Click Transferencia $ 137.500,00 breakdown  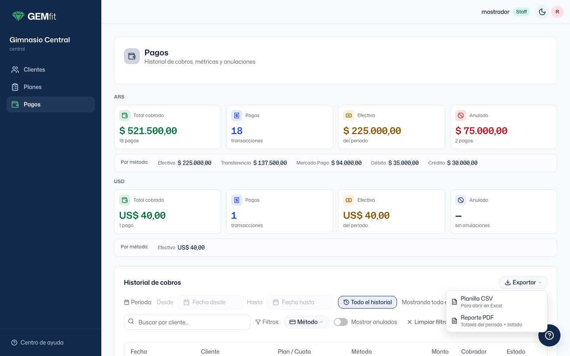(254, 163)
